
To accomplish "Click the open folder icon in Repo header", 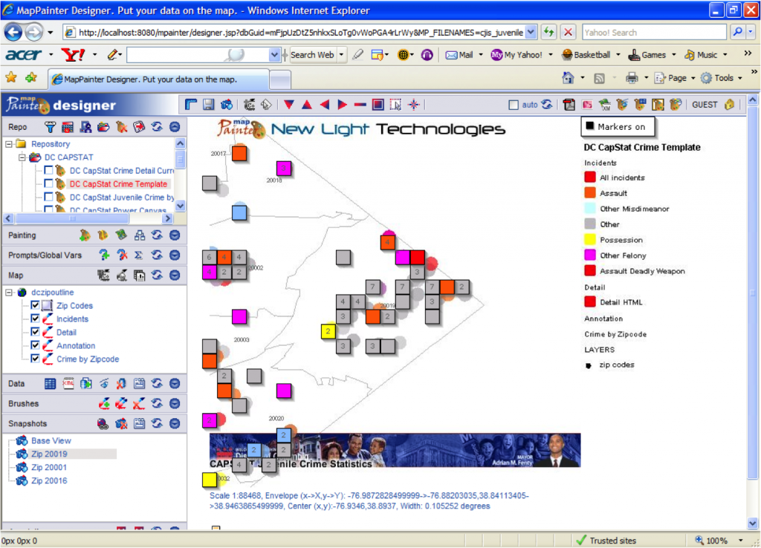I will (x=103, y=127).
